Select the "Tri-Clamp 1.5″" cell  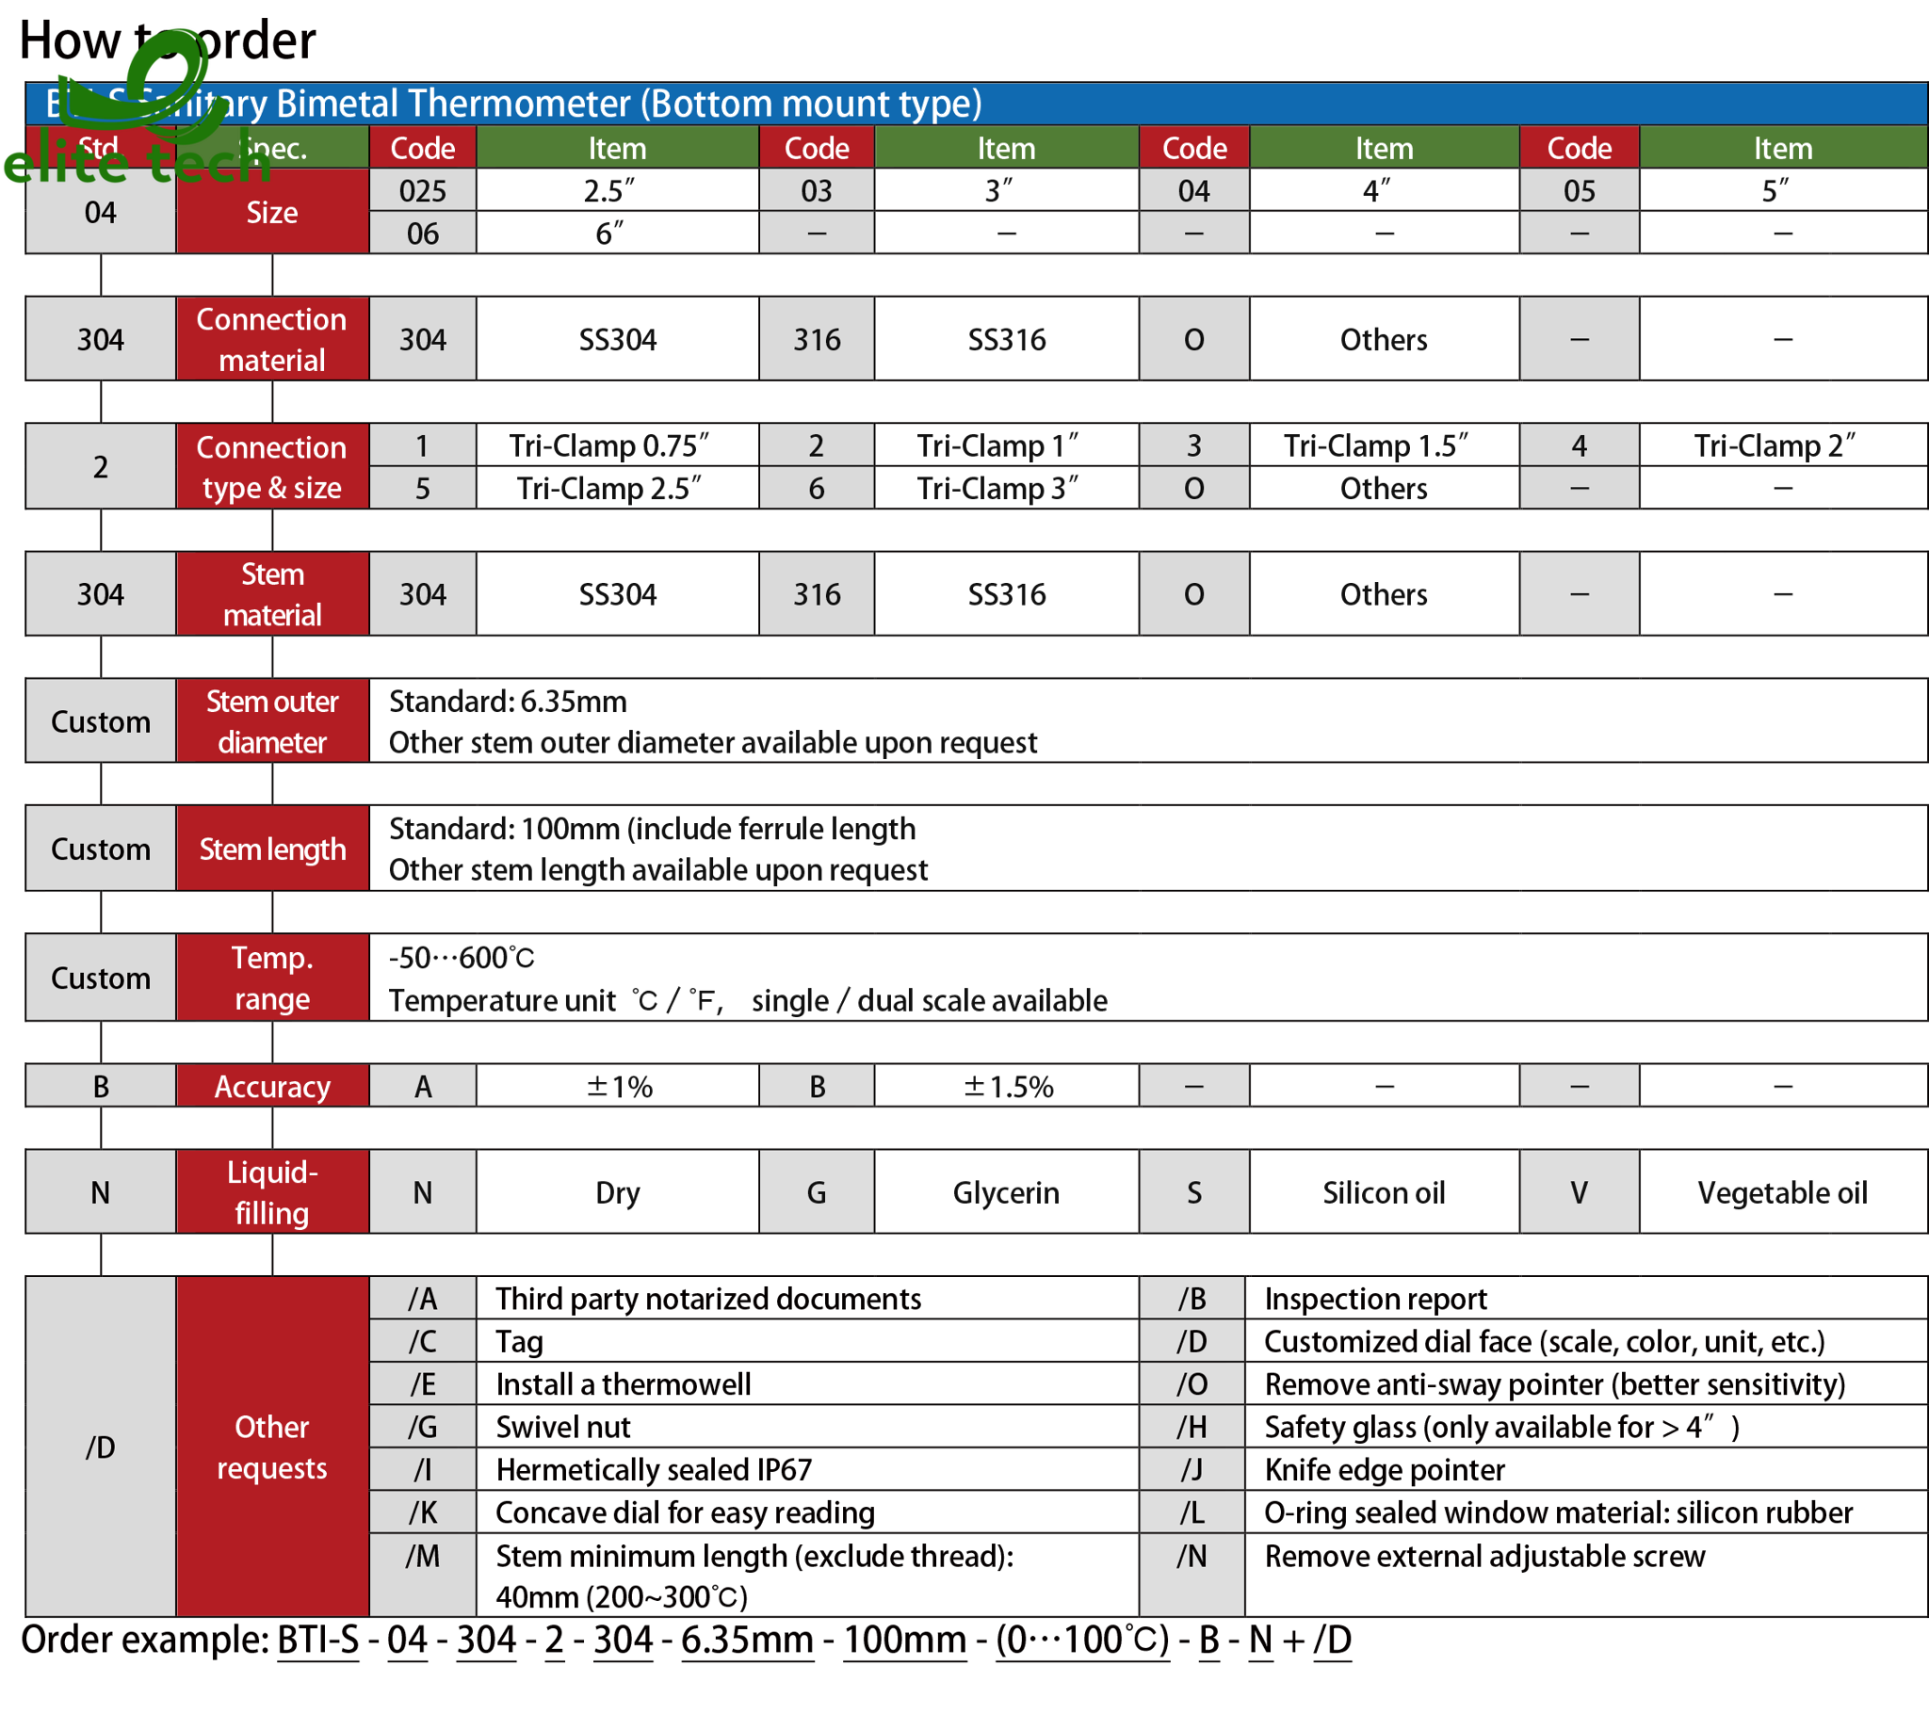point(1384,445)
